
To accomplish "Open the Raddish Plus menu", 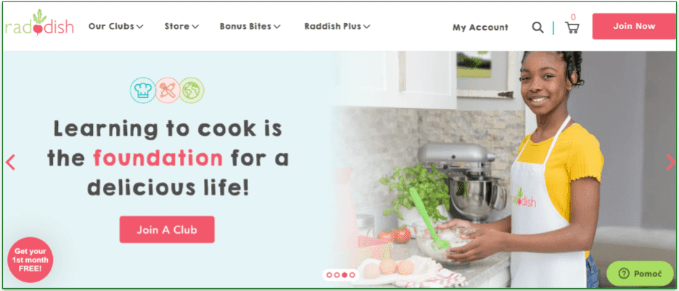I will coord(337,26).
